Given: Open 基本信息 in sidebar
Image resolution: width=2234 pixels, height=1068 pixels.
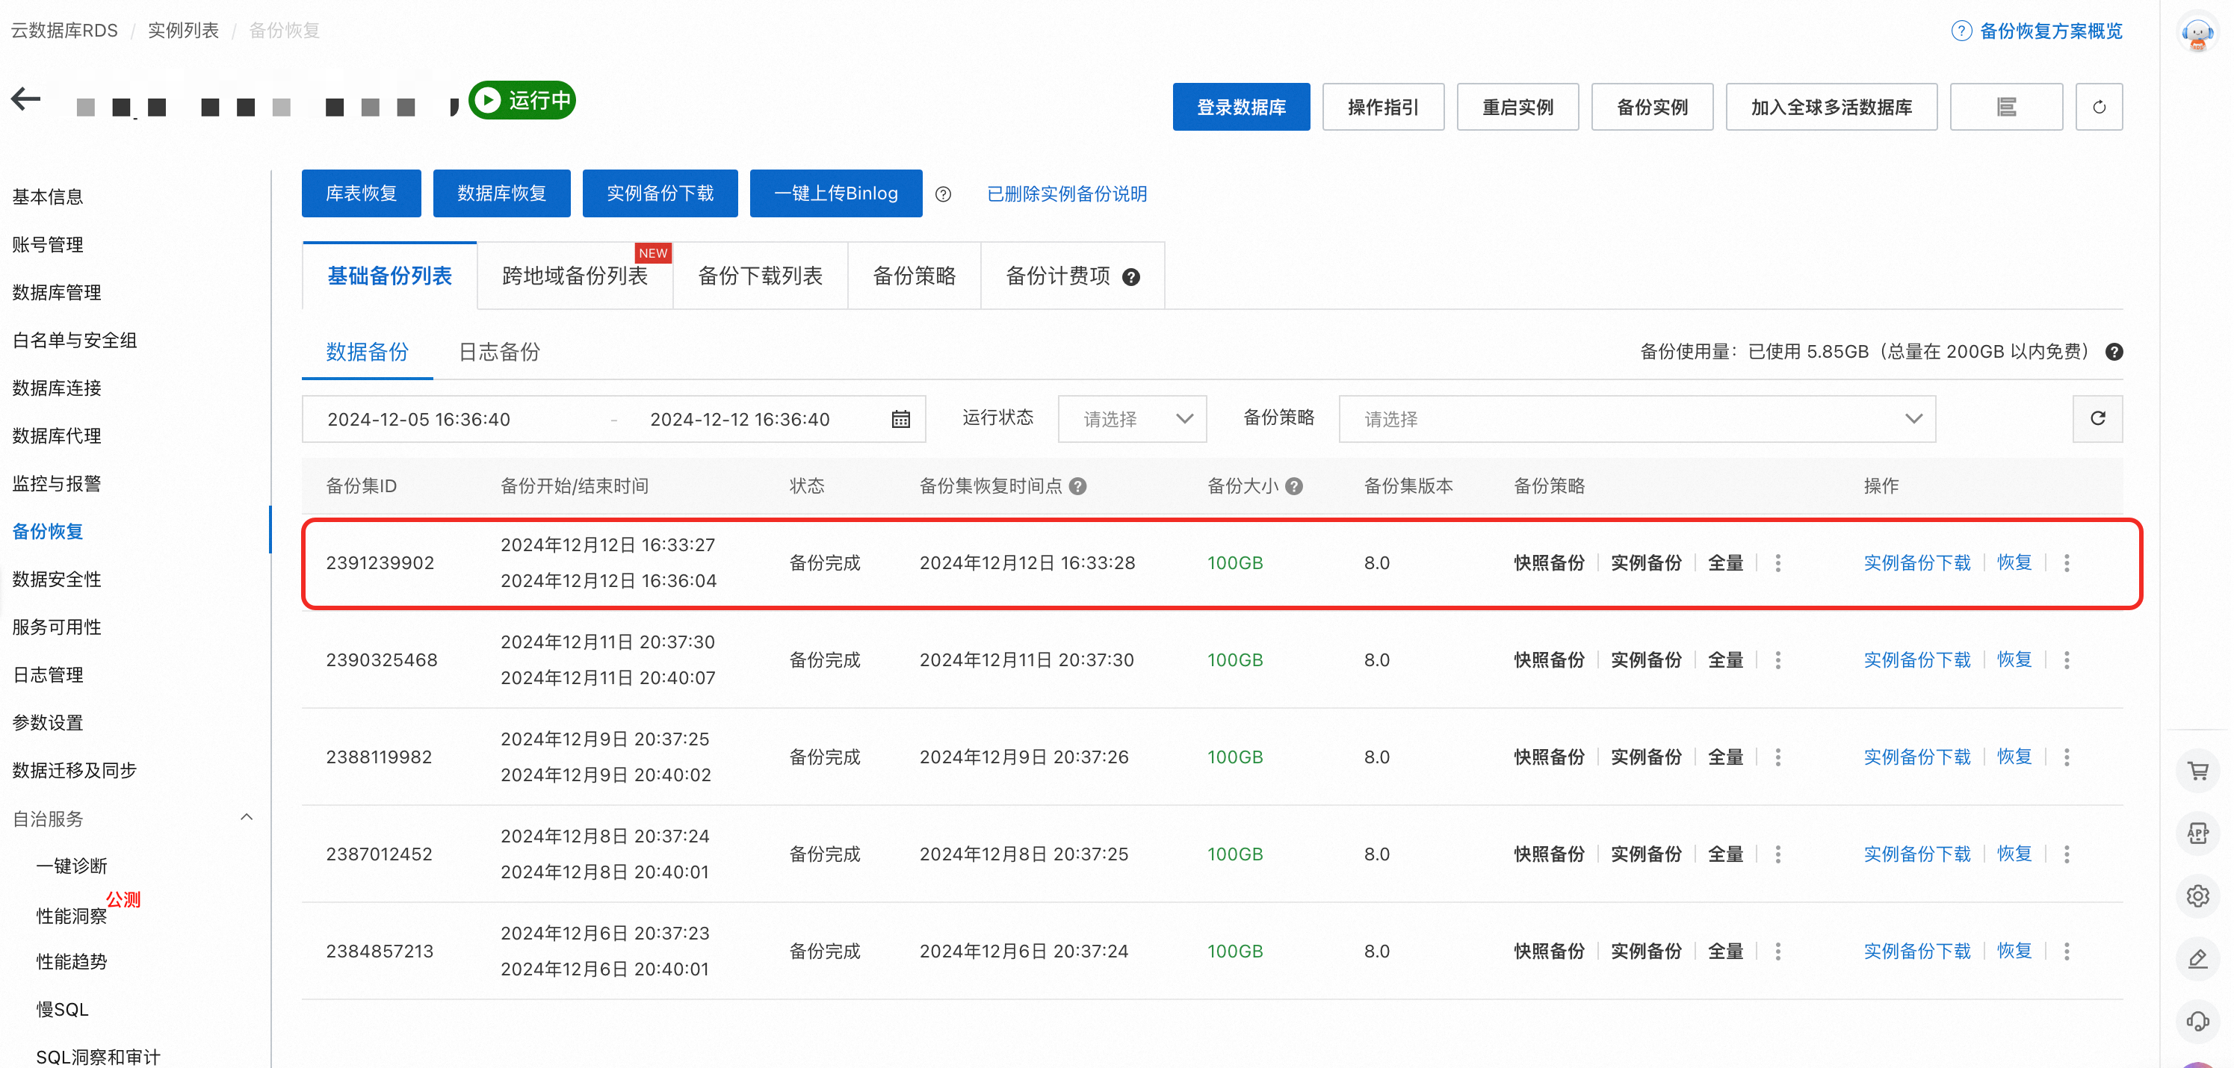Looking at the screenshot, I should pos(48,196).
